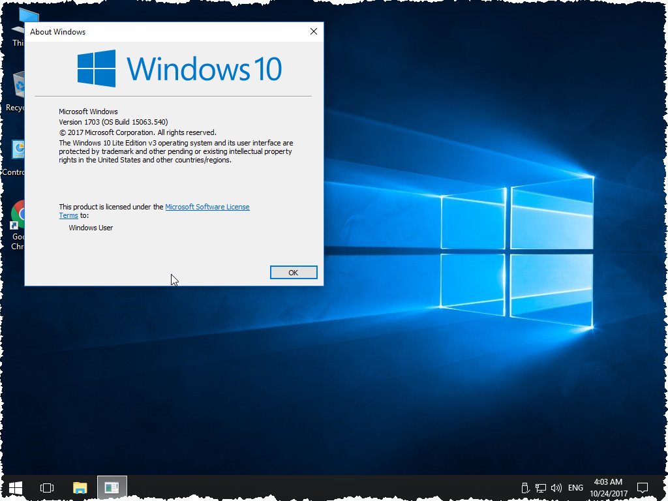
Task: Click the volume speaker tray icon
Action: coord(556,488)
